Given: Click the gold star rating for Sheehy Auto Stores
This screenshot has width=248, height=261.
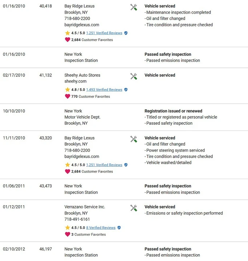Looking at the screenshot, I should point(68,90).
